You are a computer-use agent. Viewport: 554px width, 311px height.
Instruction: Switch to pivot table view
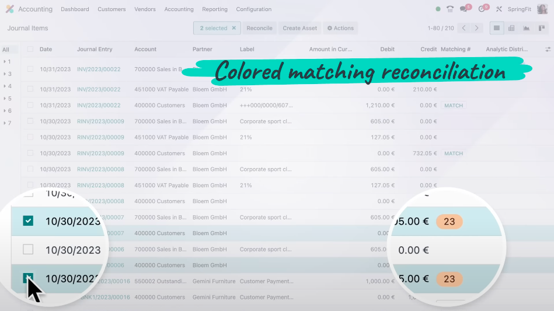pos(511,28)
